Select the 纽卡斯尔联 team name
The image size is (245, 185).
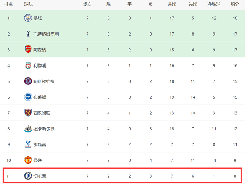(44, 129)
